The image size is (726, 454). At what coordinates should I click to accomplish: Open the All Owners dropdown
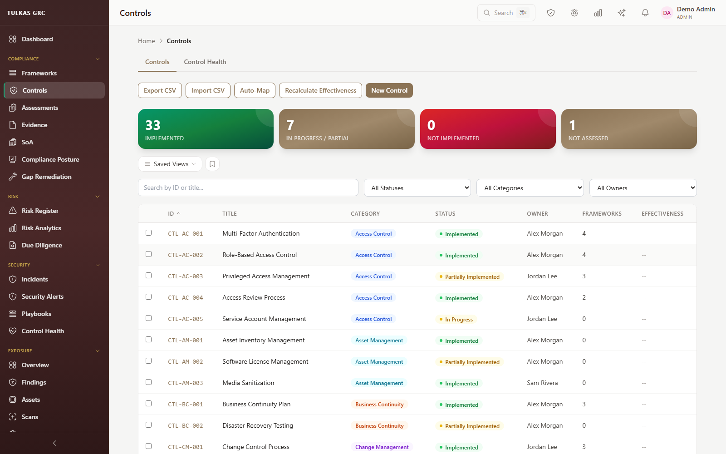(x=643, y=188)
